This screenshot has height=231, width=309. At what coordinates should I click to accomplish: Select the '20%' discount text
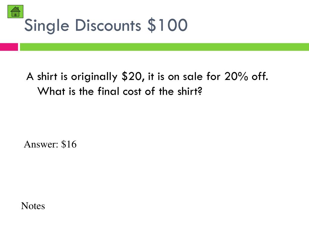[x=236, y=76]
